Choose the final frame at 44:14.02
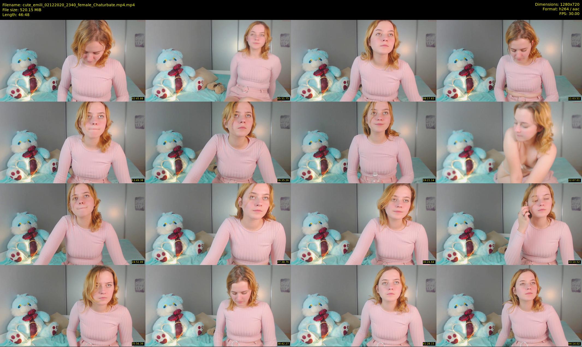The image size is (582, 347). coord(509,306)
